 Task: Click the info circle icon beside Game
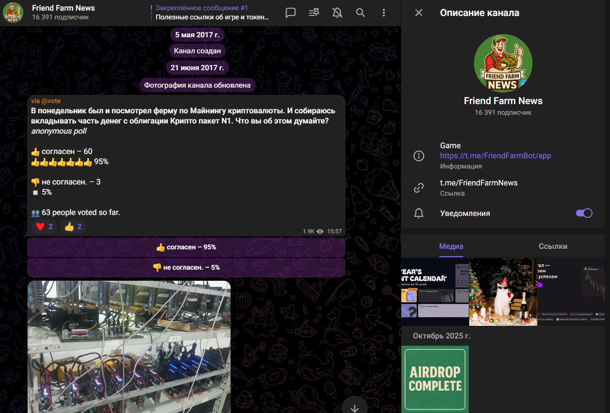tap(418, 156)
